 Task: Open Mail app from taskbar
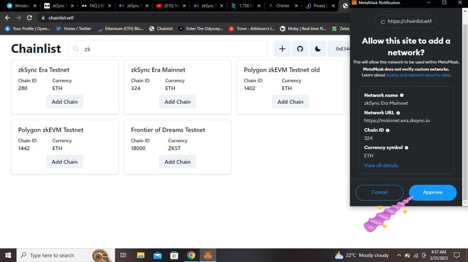tap(158, 255)
